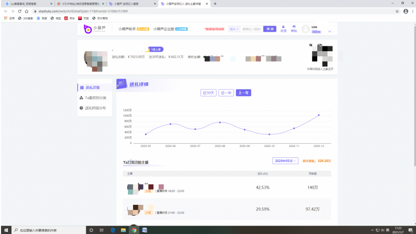Viewport: 416px width, 234px height.
Task: Open Cortana circle in taskbar
Action: pos(91,230)
